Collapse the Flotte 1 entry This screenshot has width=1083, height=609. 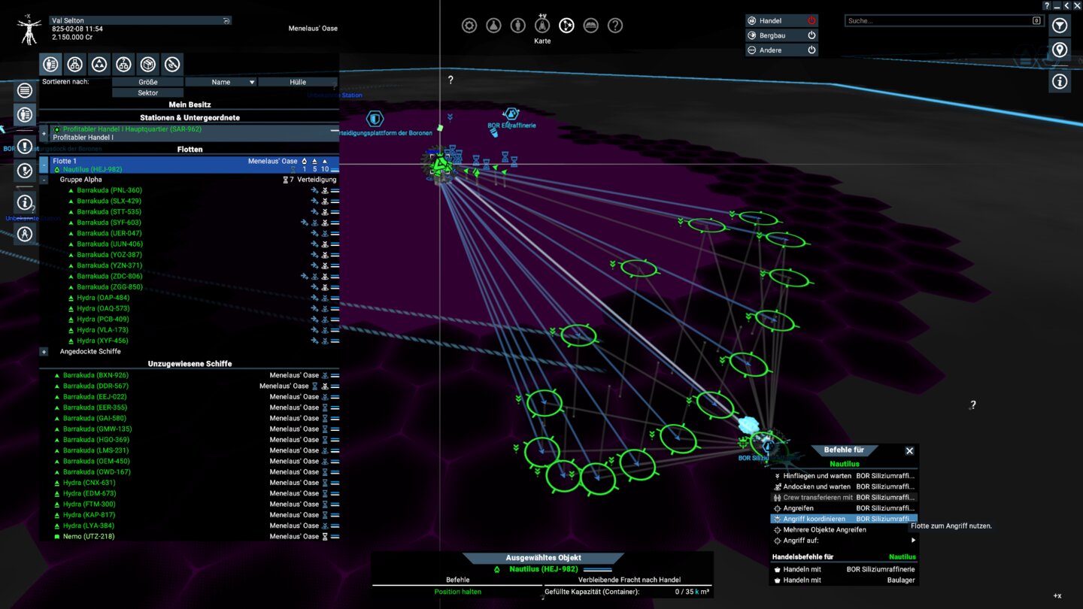pyautogui.click(x=44, y=165)
